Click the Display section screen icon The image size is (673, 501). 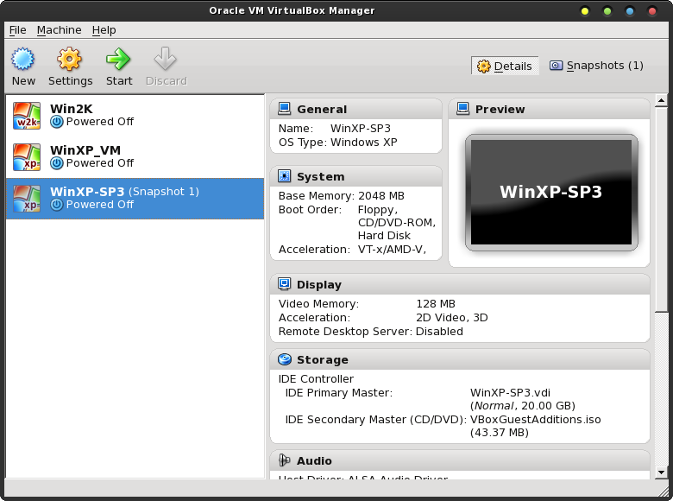tap(284, 284)
